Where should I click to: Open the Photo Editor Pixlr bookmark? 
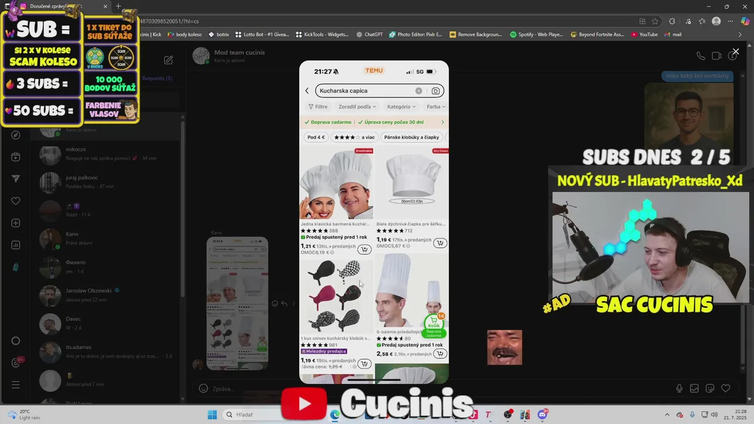(x=415, y=34)
